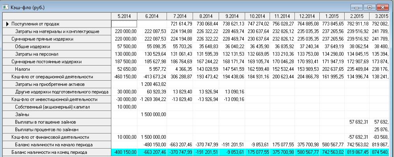Select row Собственный (акционерный) капитал
This screenshot has height=157, width=394.
[57, 107]
